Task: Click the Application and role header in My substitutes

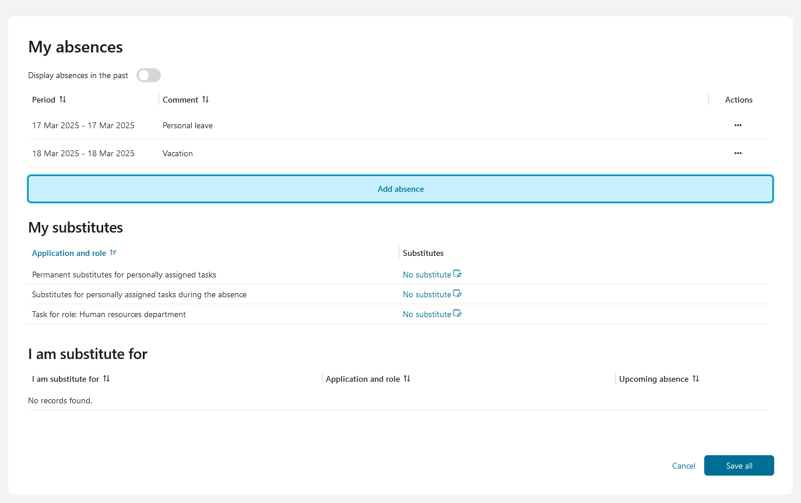Action: click(69, 253)
